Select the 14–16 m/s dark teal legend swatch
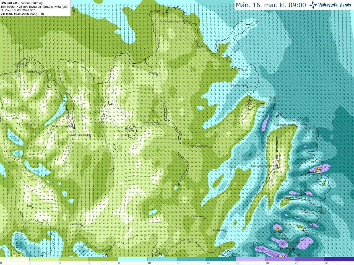This screenshot has height=265, width=354. pyautogui.click(x=221, y=259)
